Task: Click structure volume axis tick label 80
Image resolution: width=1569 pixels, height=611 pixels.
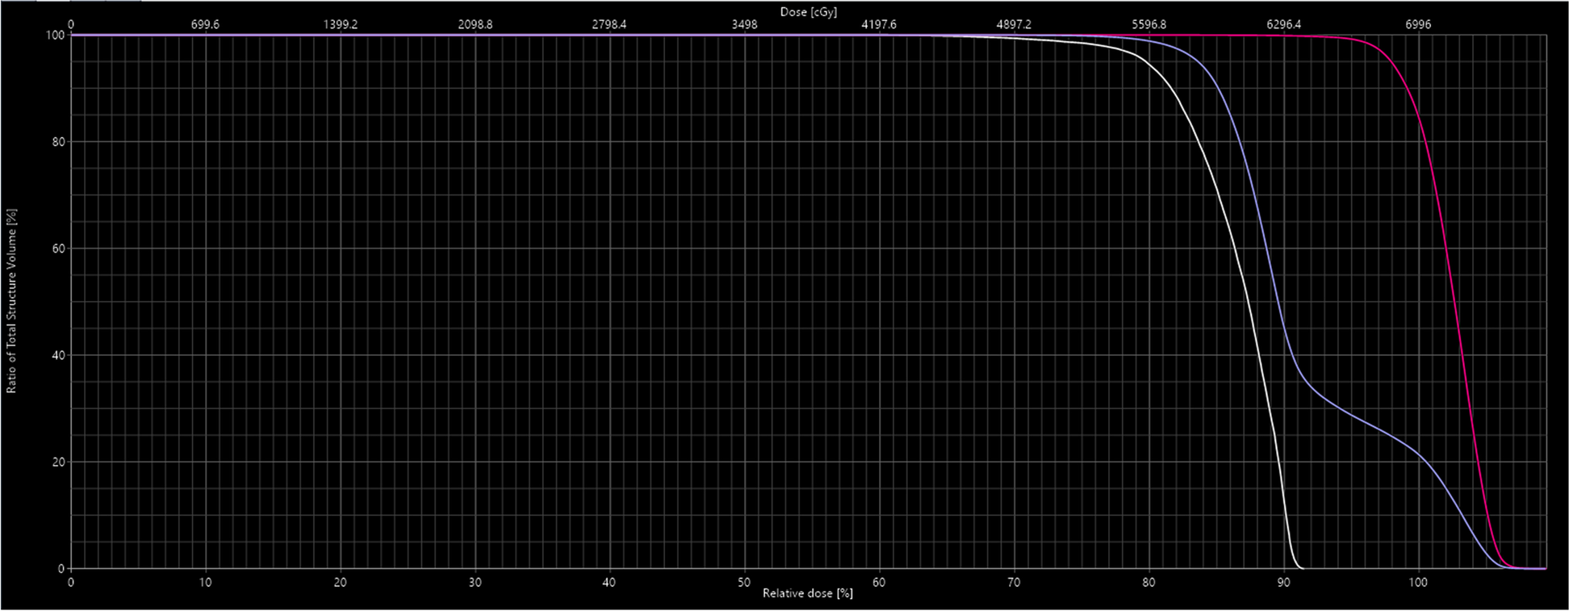Action: [58, 142]
